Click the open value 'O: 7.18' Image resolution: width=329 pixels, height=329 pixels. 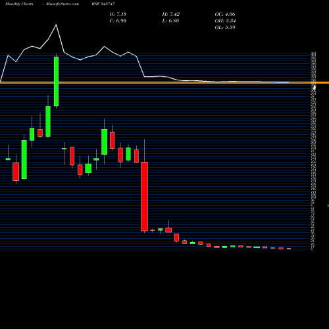pyautogui.click(x=118, y=14)
